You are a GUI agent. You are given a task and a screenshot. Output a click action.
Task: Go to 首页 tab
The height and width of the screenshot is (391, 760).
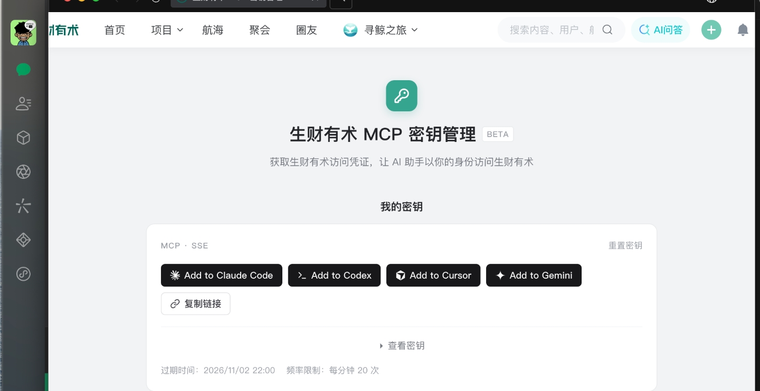click(x=115, y=30)
